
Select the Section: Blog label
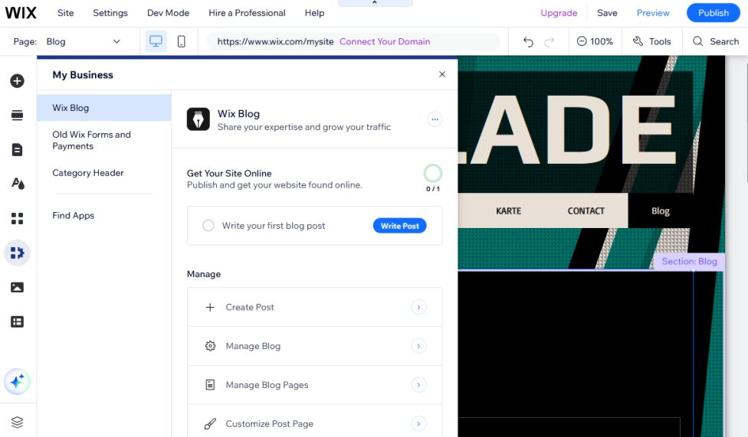point(689,261)
